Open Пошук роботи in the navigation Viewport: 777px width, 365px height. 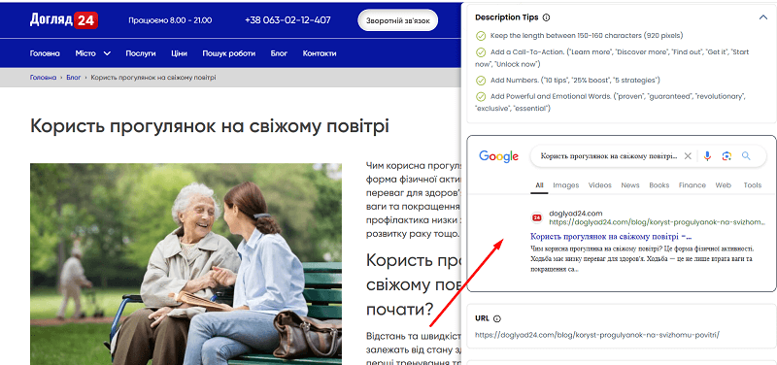tap(229, 53)
